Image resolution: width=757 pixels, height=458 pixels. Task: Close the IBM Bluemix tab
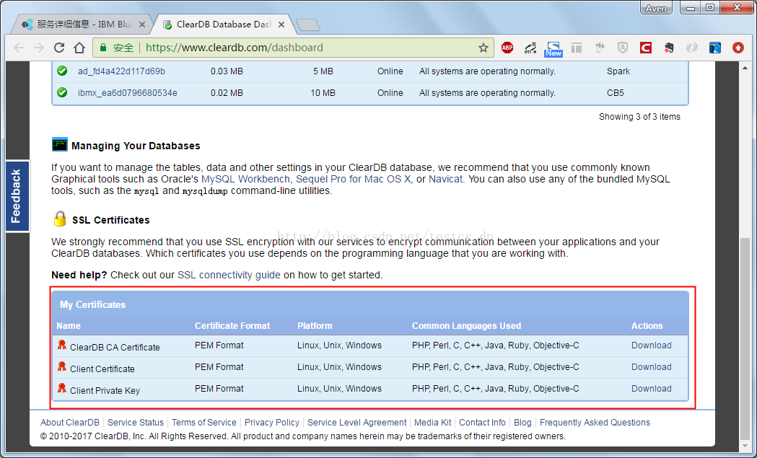(142, 25)
